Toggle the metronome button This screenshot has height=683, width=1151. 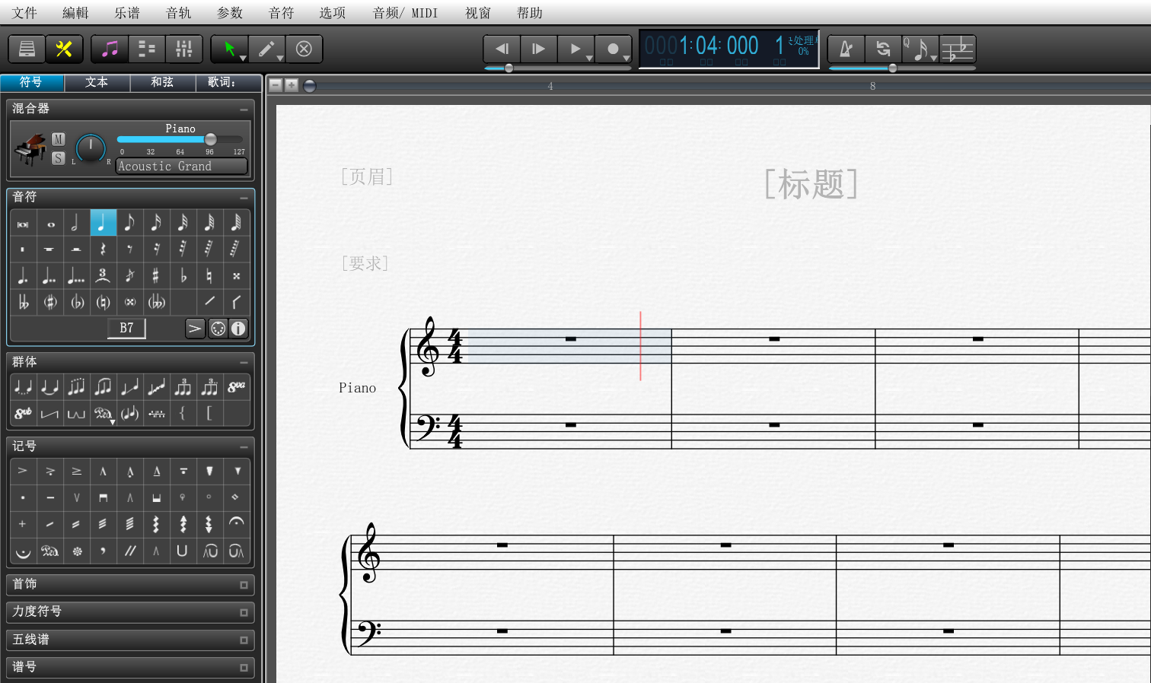pos(846,49)
